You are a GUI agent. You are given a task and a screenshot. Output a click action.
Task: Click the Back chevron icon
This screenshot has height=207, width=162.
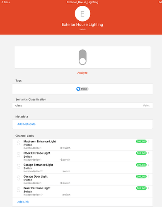pyautogui.click(x=2, y=2)
